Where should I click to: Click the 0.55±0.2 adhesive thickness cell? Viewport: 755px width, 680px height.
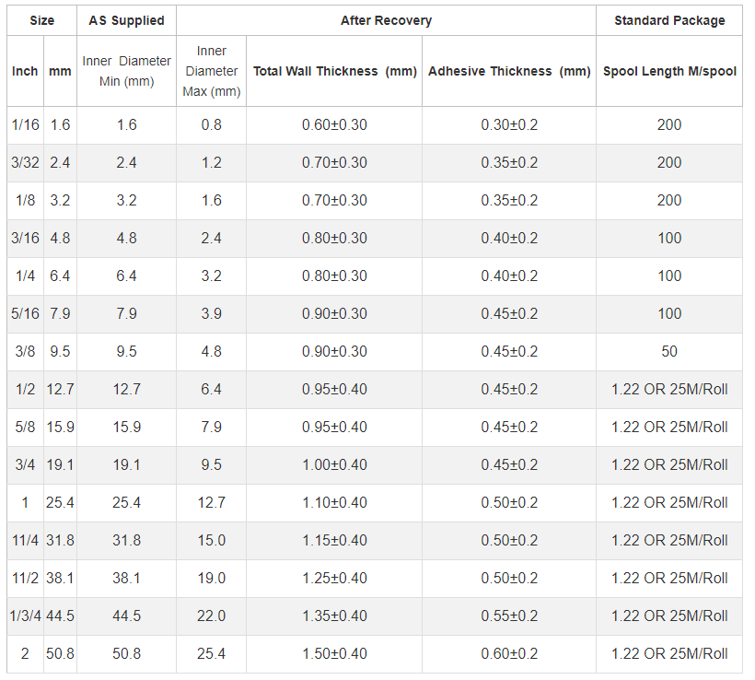pos(509,616)
